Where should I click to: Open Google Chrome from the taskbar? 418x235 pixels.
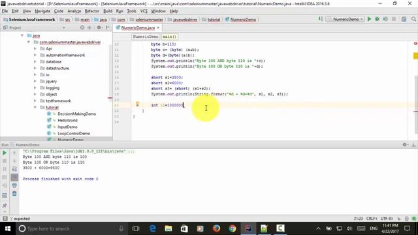(233, 228)
